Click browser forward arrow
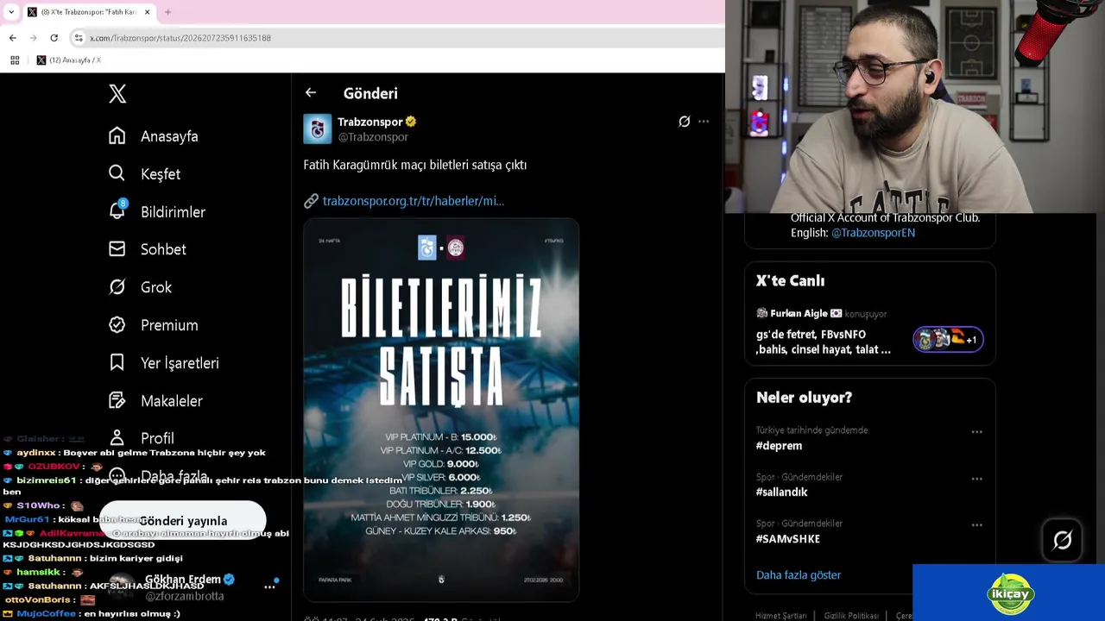Image resolution: width=1105 pixels, height=621 pixels. point(34,38)
